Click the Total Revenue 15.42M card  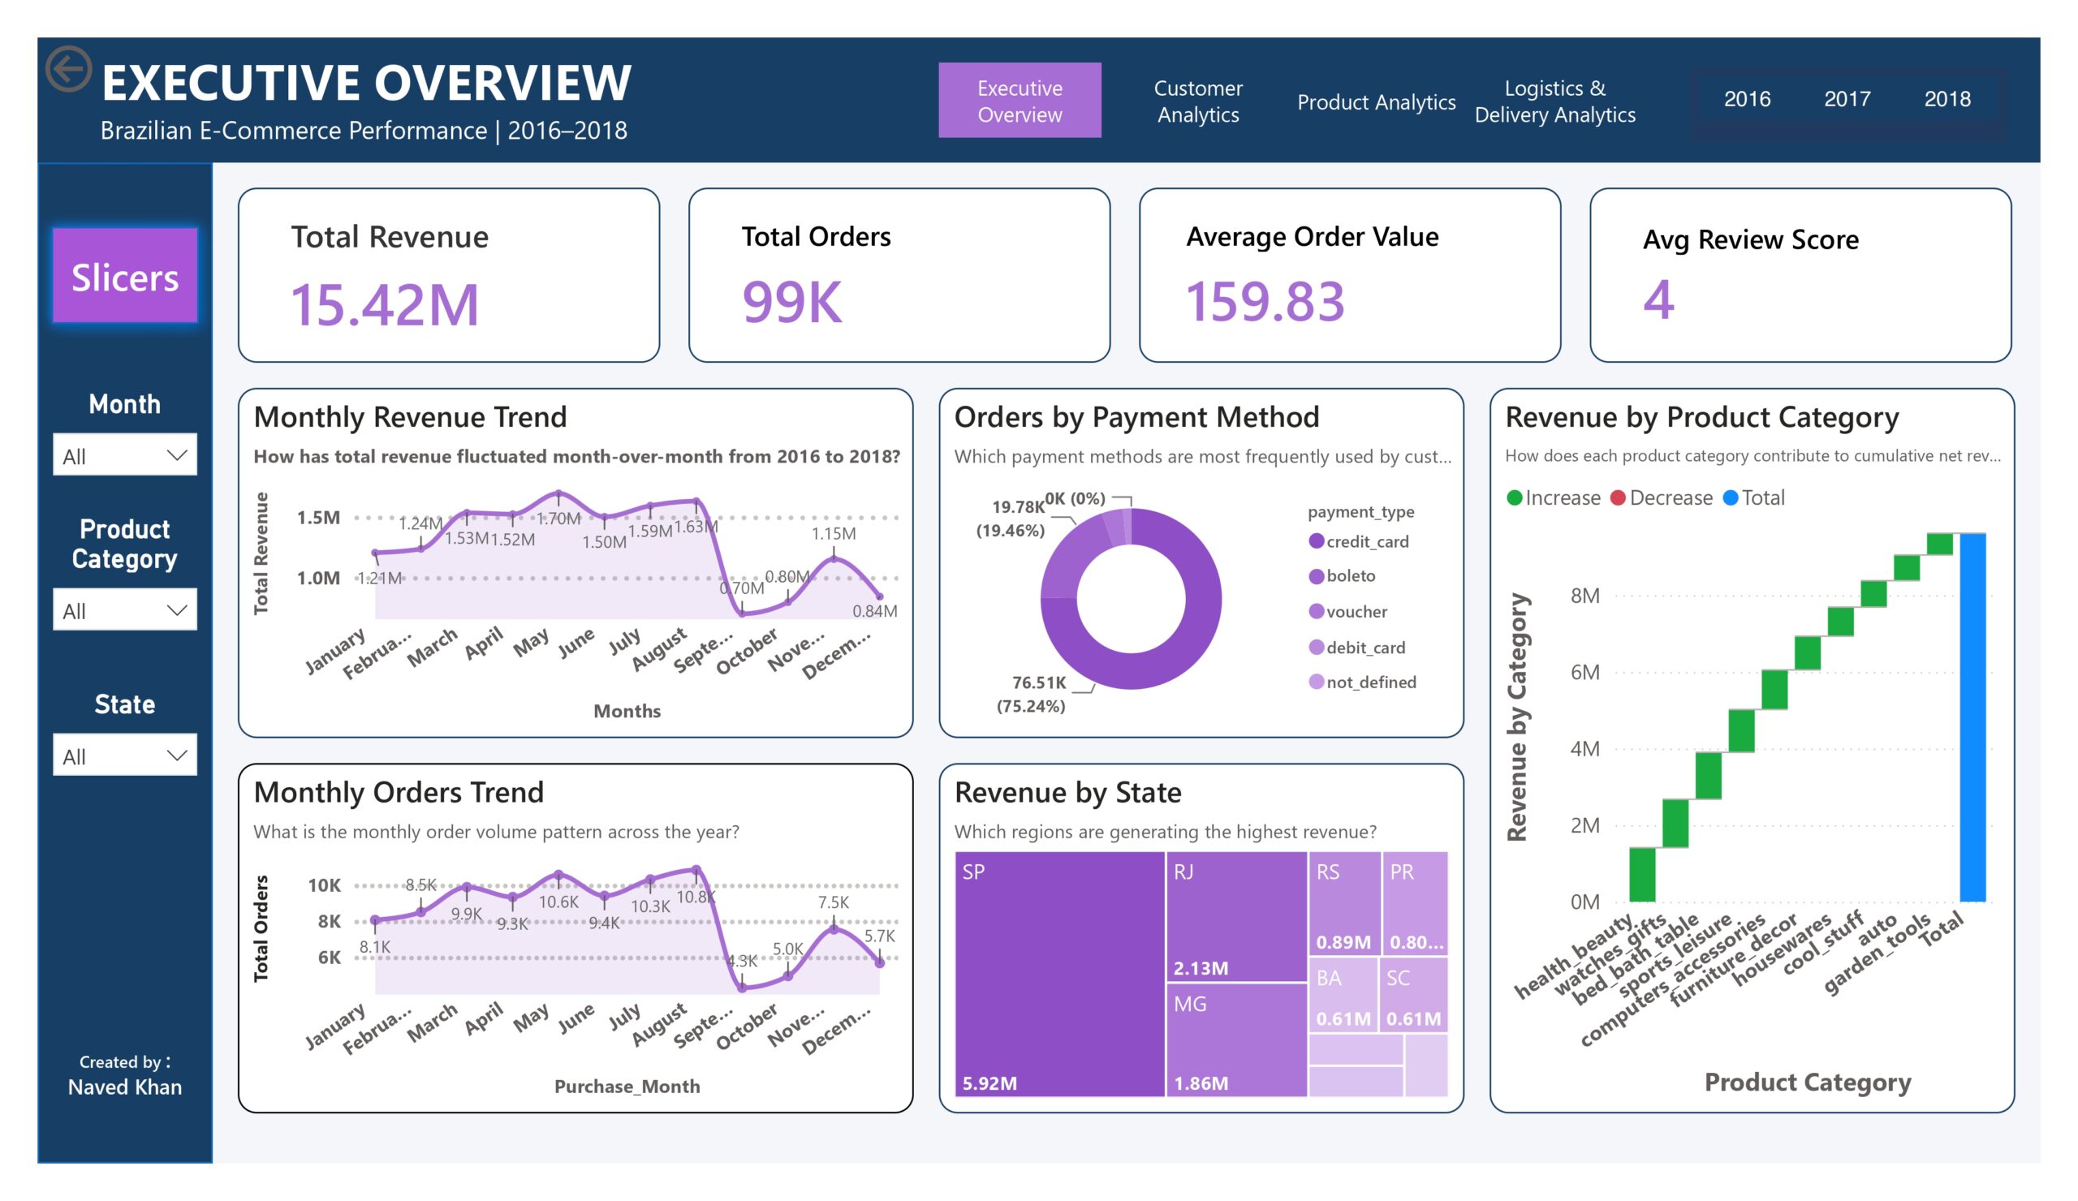pos(449,275)
